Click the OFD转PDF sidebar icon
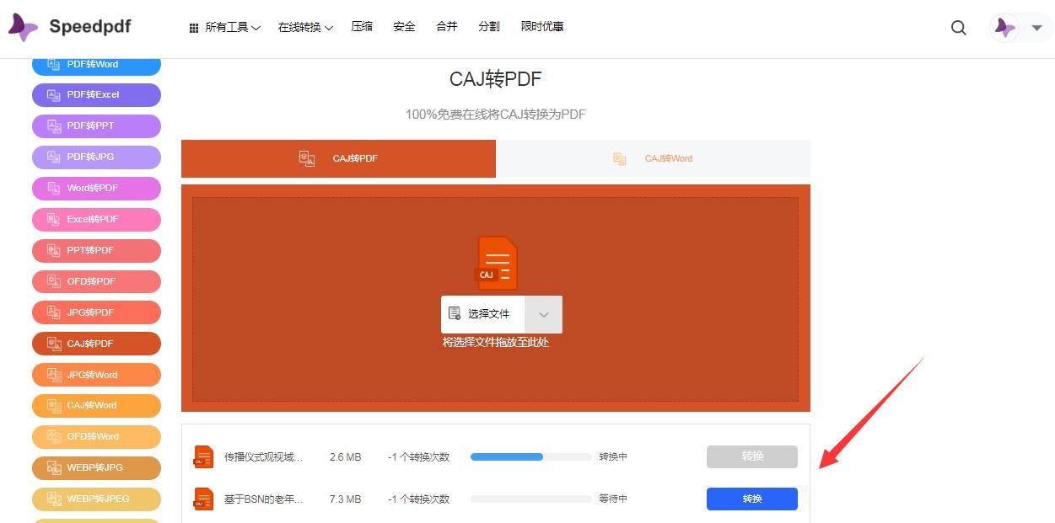 53,281
